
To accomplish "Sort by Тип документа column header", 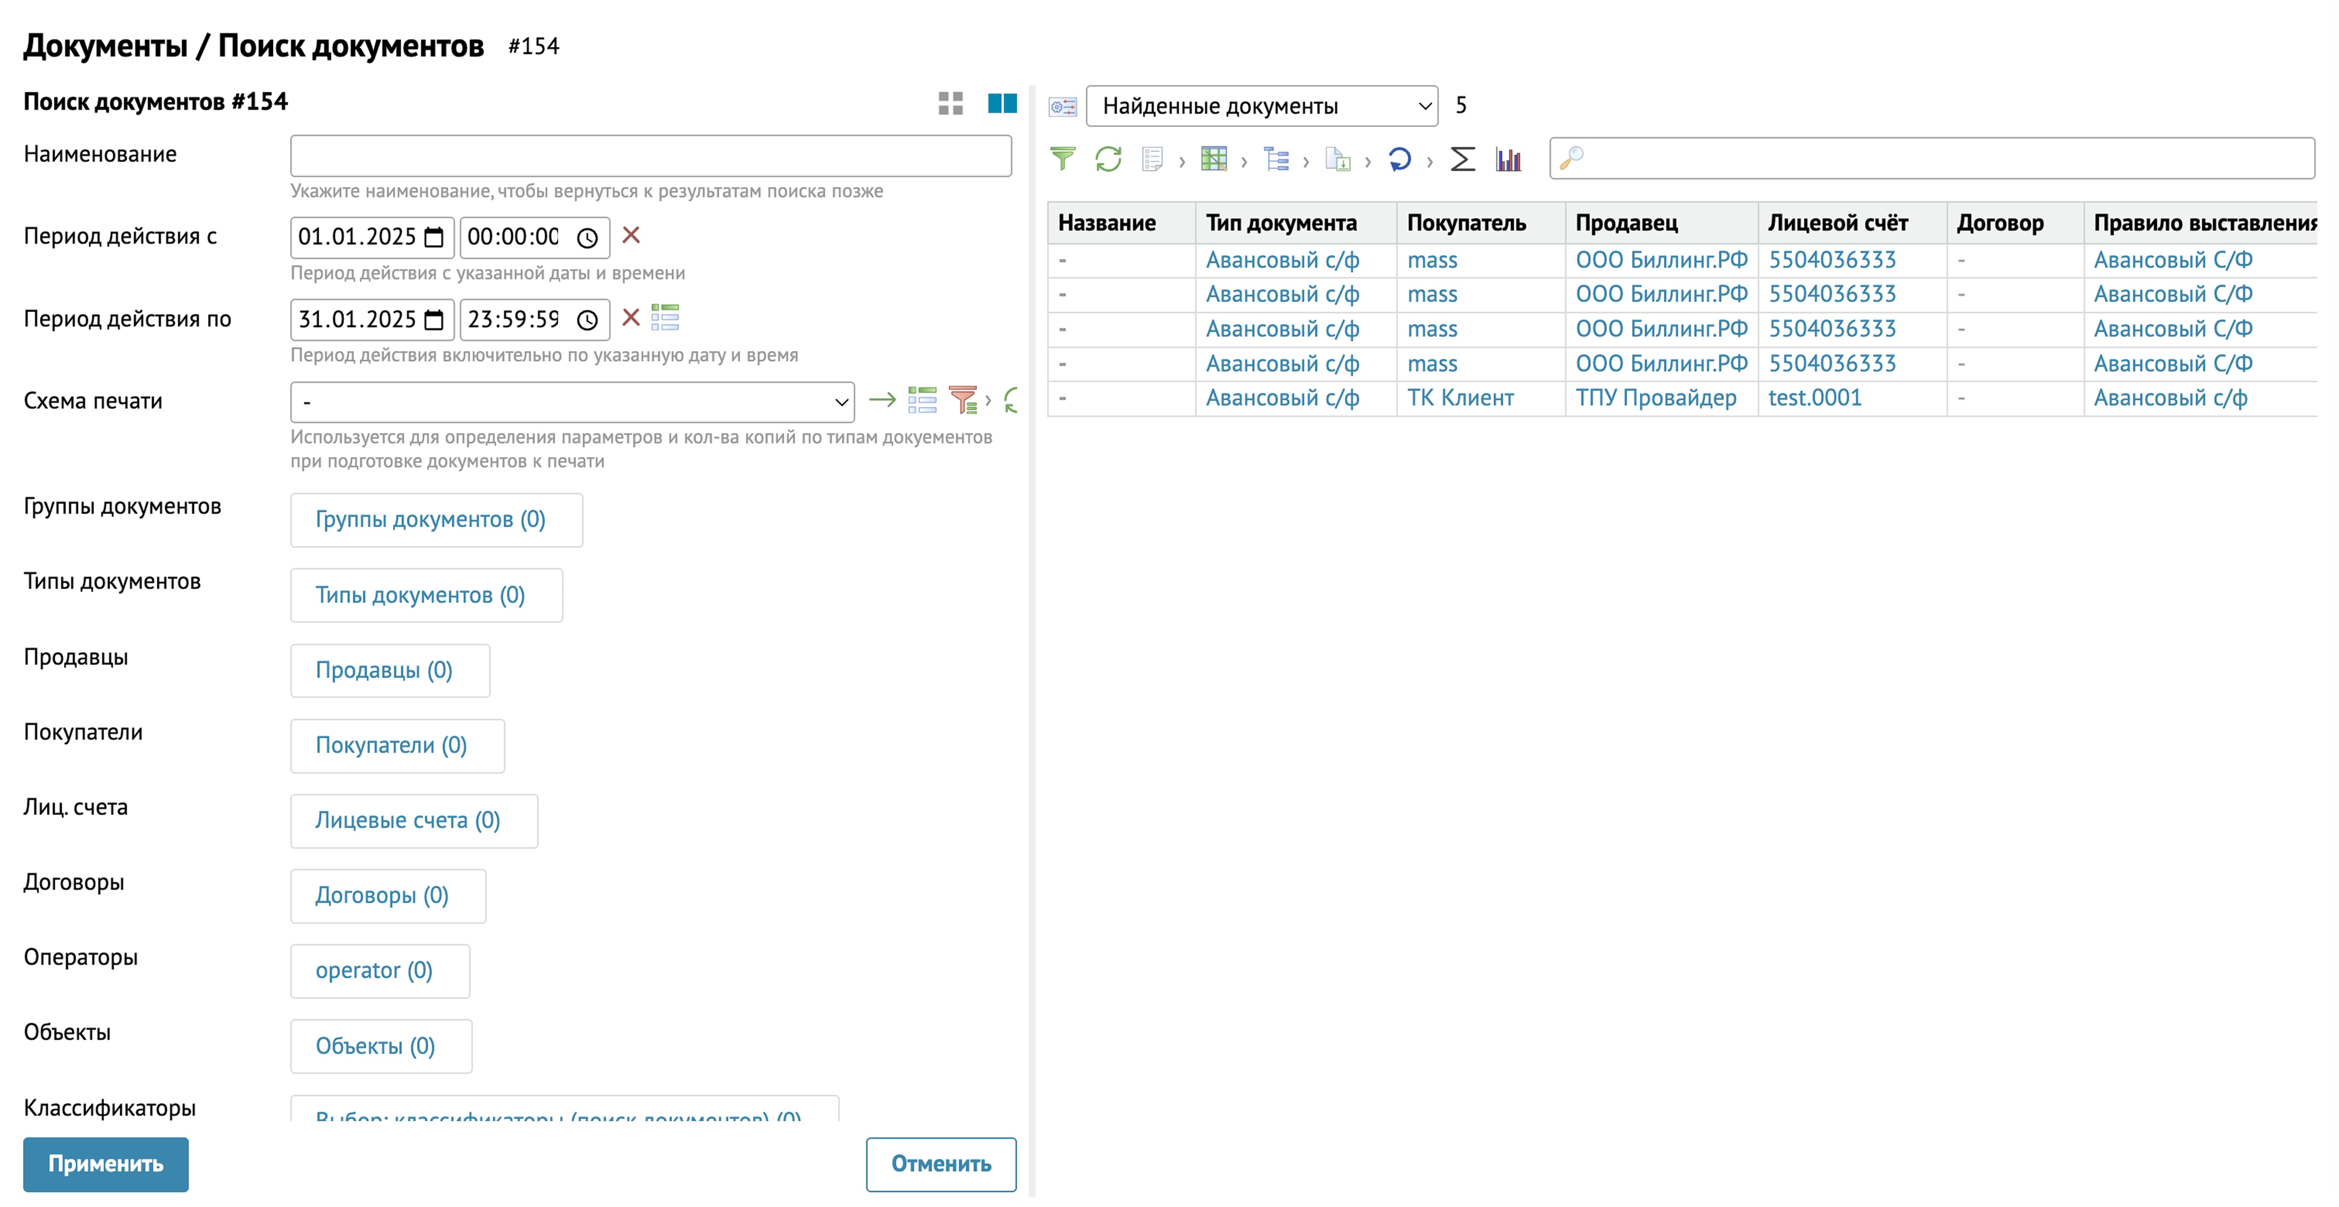I will [1295, 222].
